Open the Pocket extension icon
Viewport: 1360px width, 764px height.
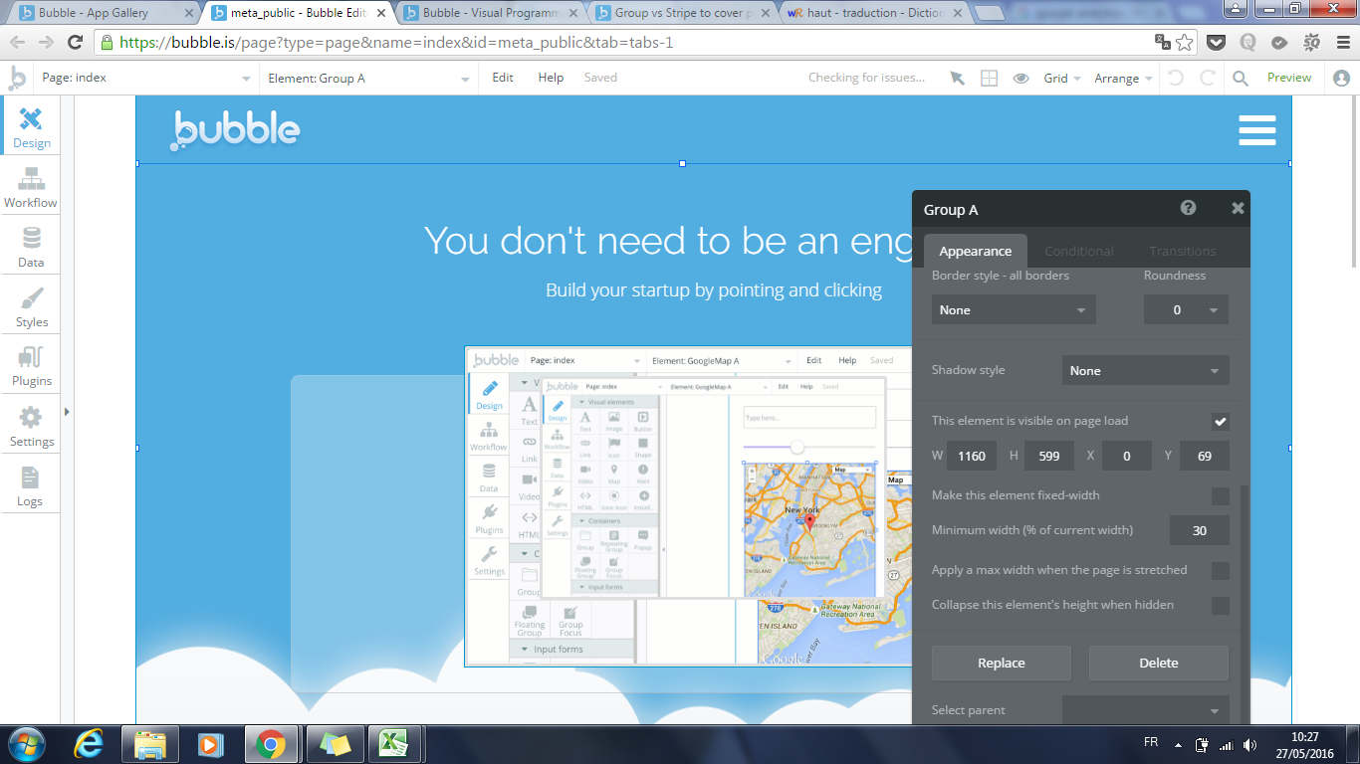tap(1216, 42)
